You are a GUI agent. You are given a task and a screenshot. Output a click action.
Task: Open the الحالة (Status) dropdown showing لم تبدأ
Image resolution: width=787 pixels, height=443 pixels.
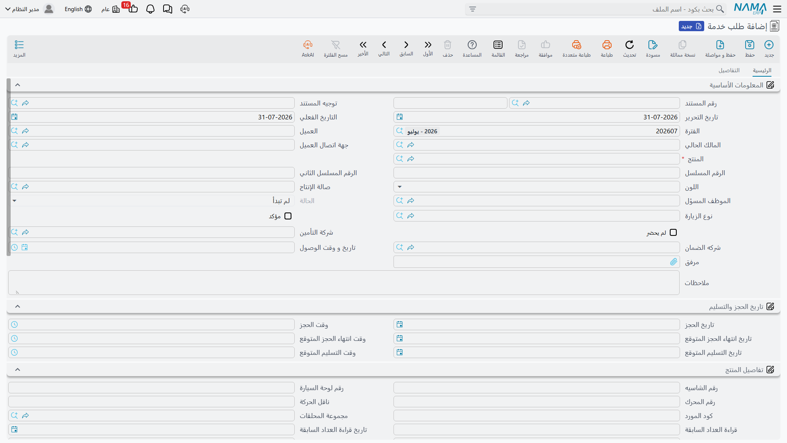(14, 201)
